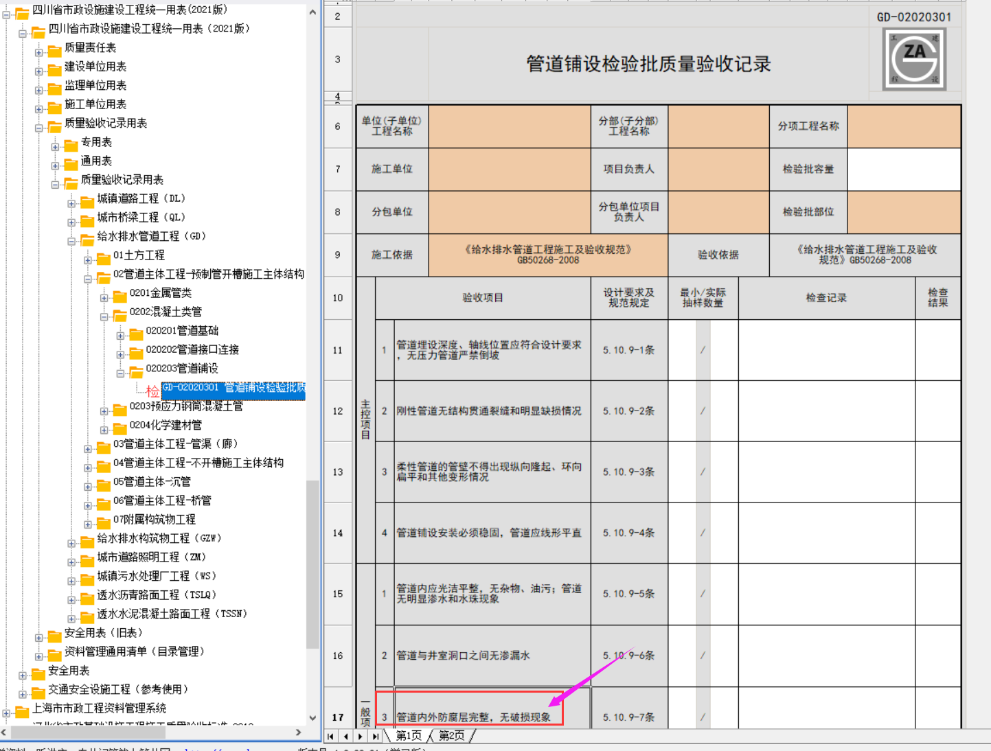Expand the 专用表 tree node
Screen dimensions: 991x751
point(55,146)
